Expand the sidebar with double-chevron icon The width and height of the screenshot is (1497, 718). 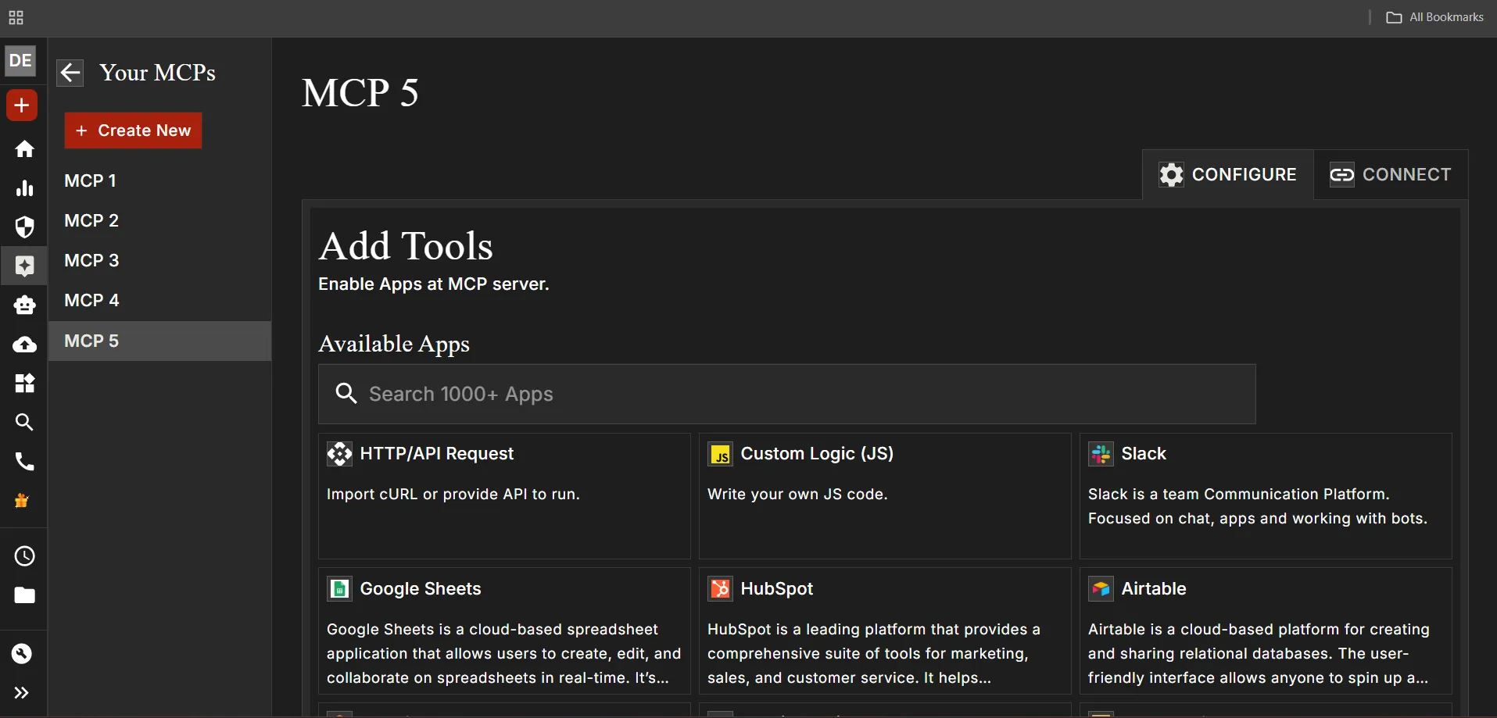(23, 692)
